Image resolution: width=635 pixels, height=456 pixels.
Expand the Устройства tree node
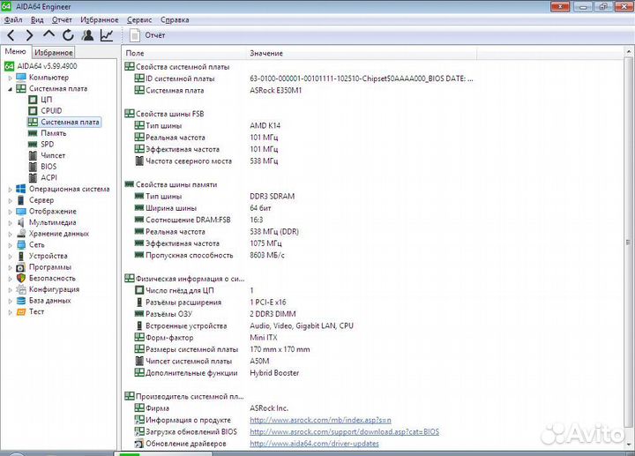(x=10, y=257)
